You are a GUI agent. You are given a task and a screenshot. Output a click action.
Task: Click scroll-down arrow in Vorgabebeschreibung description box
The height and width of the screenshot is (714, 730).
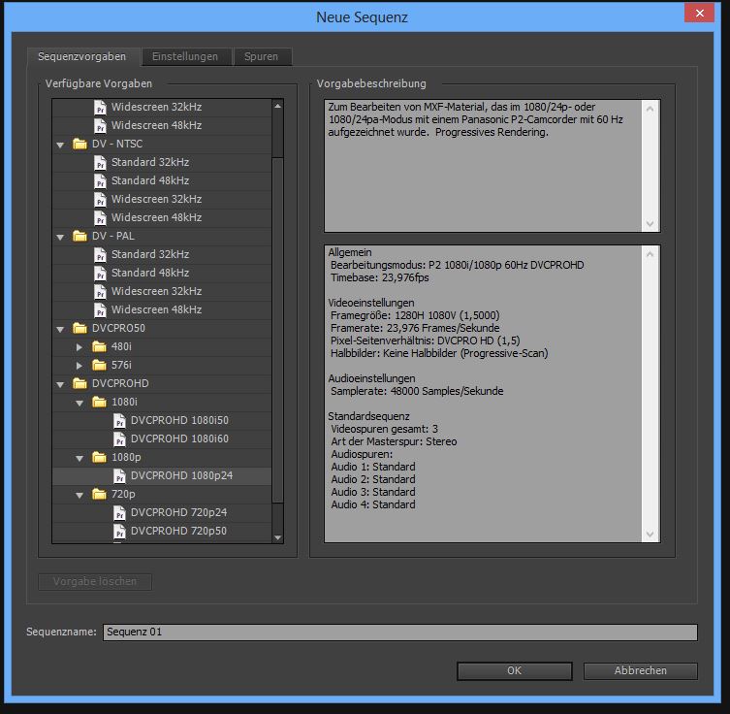650,224
